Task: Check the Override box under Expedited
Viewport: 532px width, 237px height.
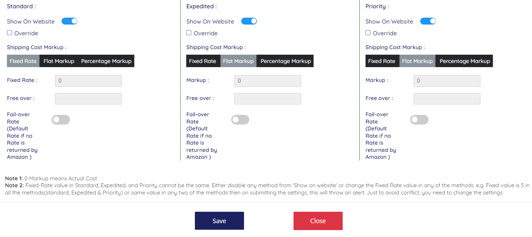Action: point(189,33)
